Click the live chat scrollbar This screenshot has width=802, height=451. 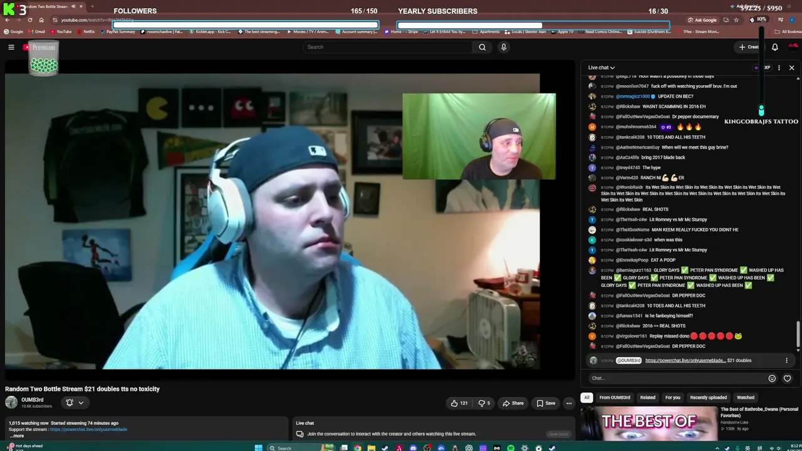click(x=798, y=333)
